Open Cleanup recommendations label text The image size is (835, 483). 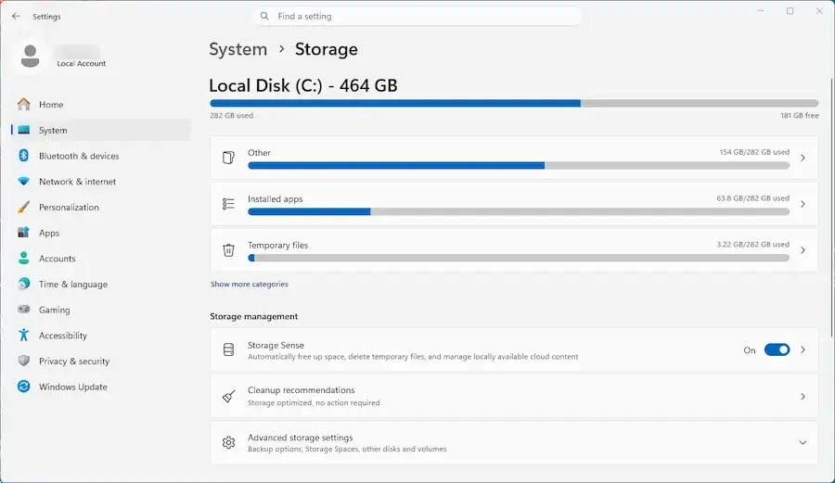[x=301, y=390]
